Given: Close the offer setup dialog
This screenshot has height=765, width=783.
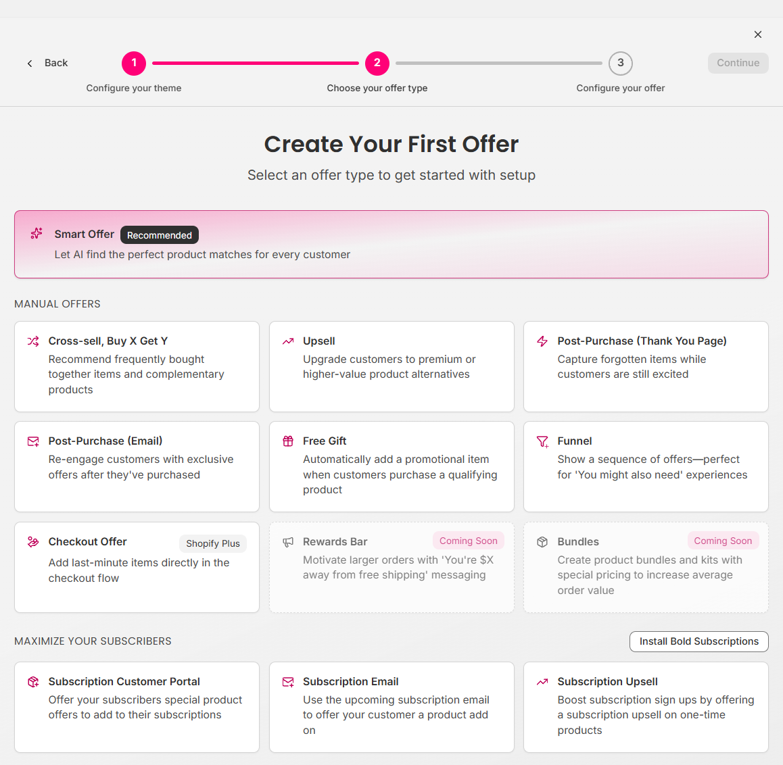Looking at the screenshot, I should (x=758, y=34).
